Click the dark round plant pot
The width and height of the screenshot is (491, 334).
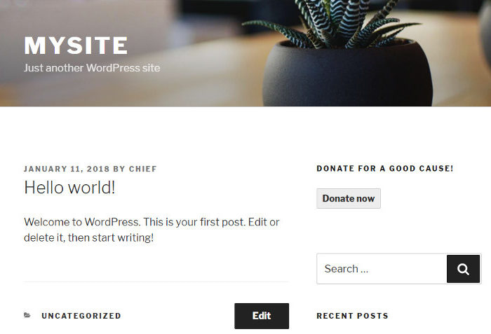click(348, 75)
